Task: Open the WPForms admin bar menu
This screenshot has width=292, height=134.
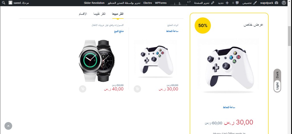Action: click(161, 3)
